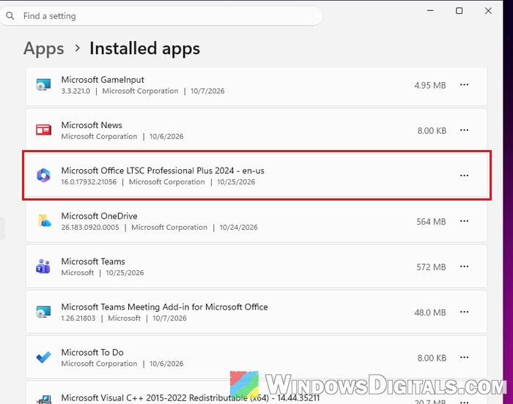The height and width of the screenshot is (404, 513).
Task: Select the Microsoft GameInput title text
Action: (103, 80)
